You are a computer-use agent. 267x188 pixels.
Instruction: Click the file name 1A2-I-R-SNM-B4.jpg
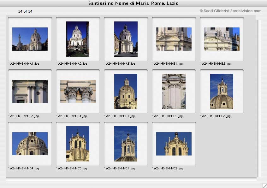72,116
